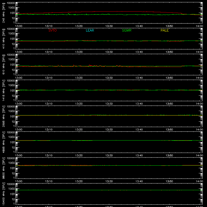
Task: Click the 13:10 tick under the 410 MHz panel
Action: tap(49, 52)
